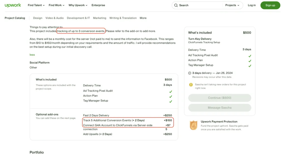Click the Optional add-ons heading
The width and height of the screenshot is (285, 156).
pyautogui.click(x=47, y=114)
